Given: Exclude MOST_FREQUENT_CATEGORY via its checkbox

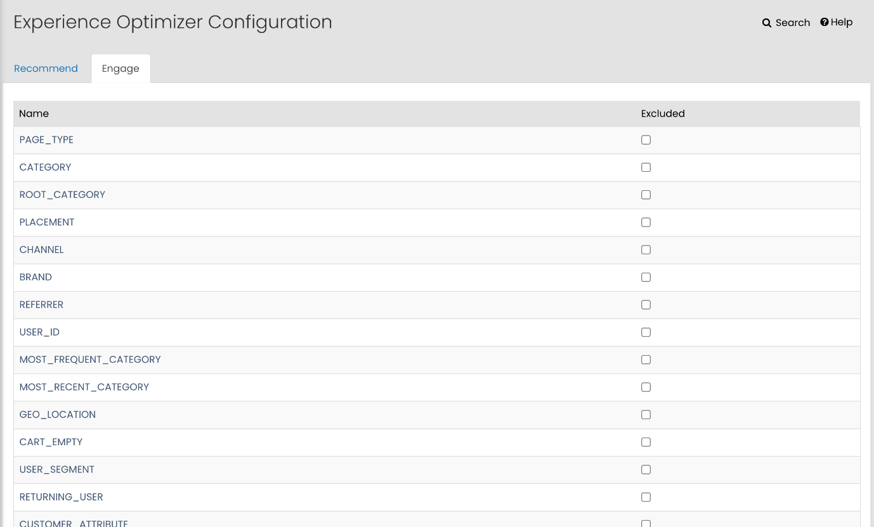Looking at the screenshot, I should tap(646, 360).
